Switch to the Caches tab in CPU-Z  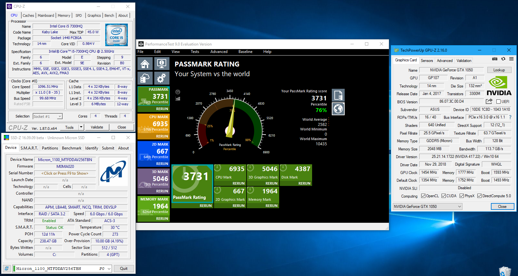[x=28, y=15]
